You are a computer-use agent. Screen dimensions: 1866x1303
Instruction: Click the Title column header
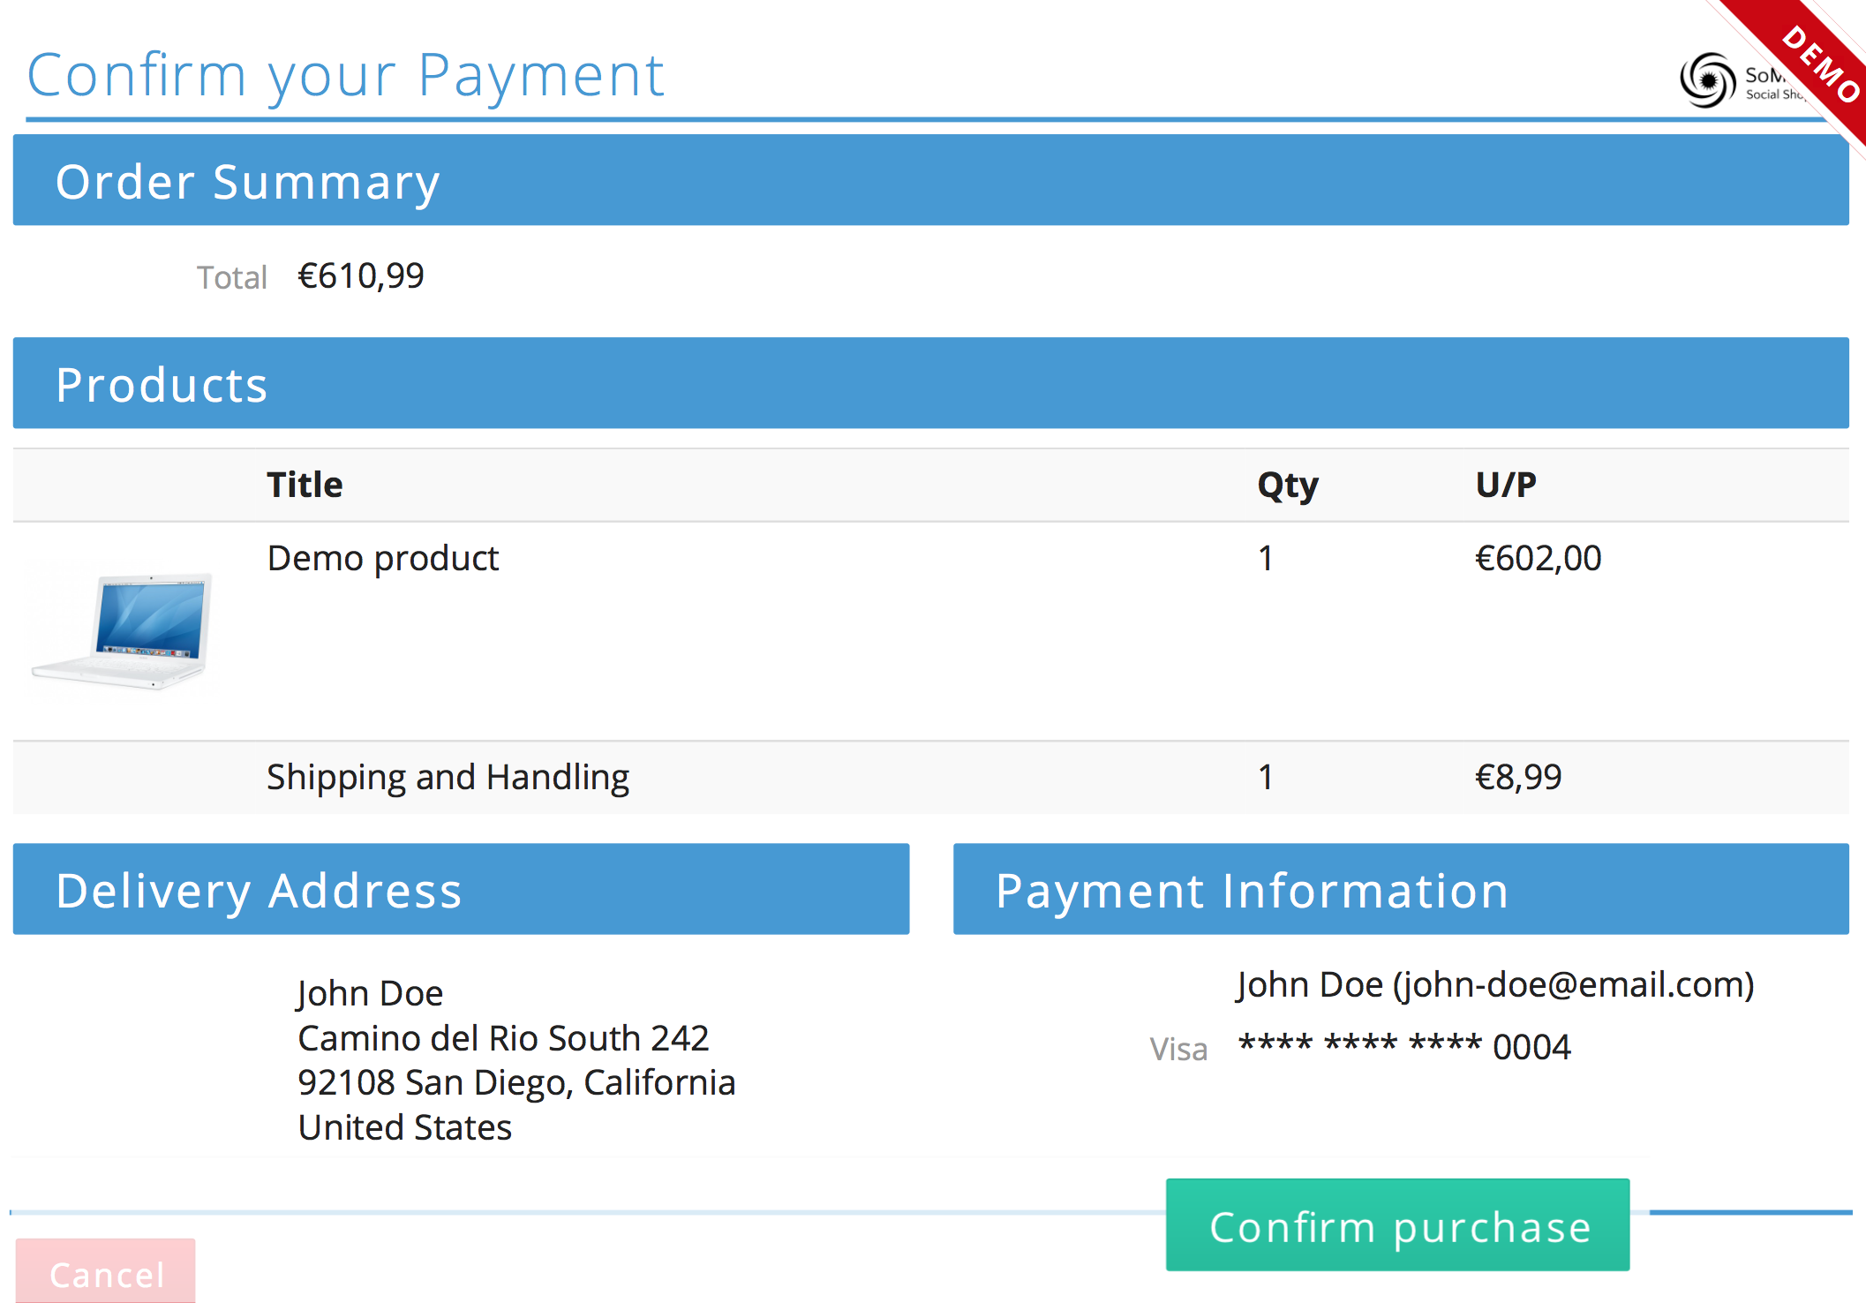coord(305,485)
